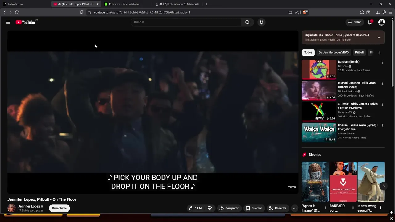Dislike the video with the thumbs-down button
395x222 pixels.
pos(210,208)
